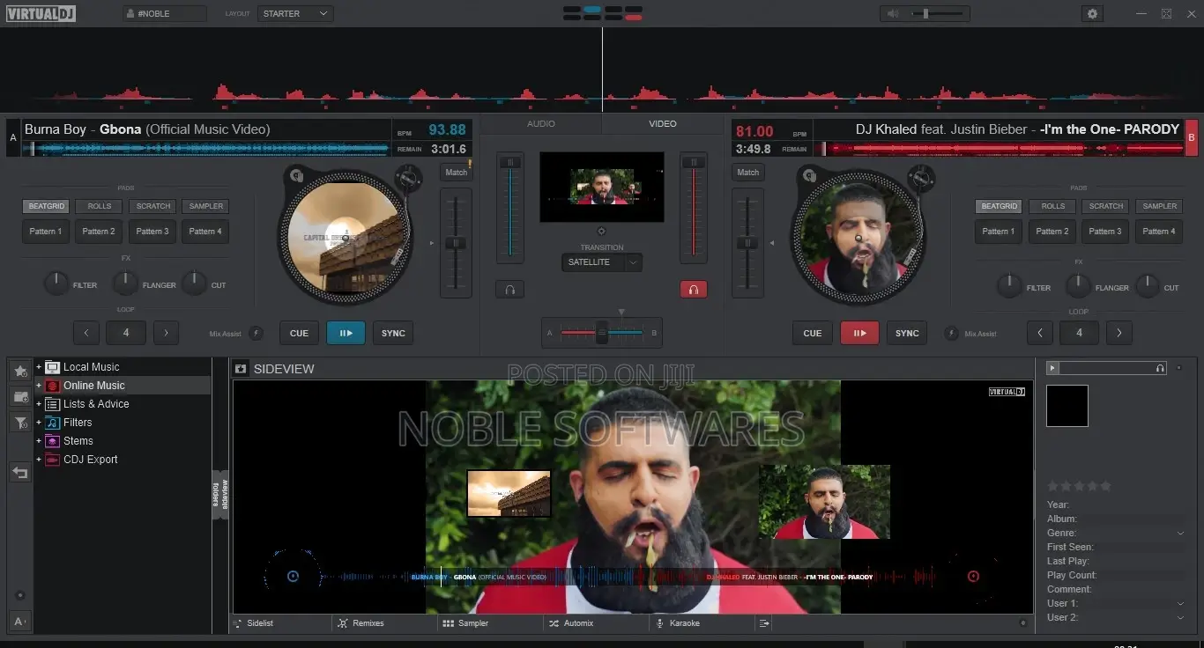This screenshot has height=648, width=1204.
Task: Trigger Pattern 3 pad on deck B
Action: (x=1106, y=232)
